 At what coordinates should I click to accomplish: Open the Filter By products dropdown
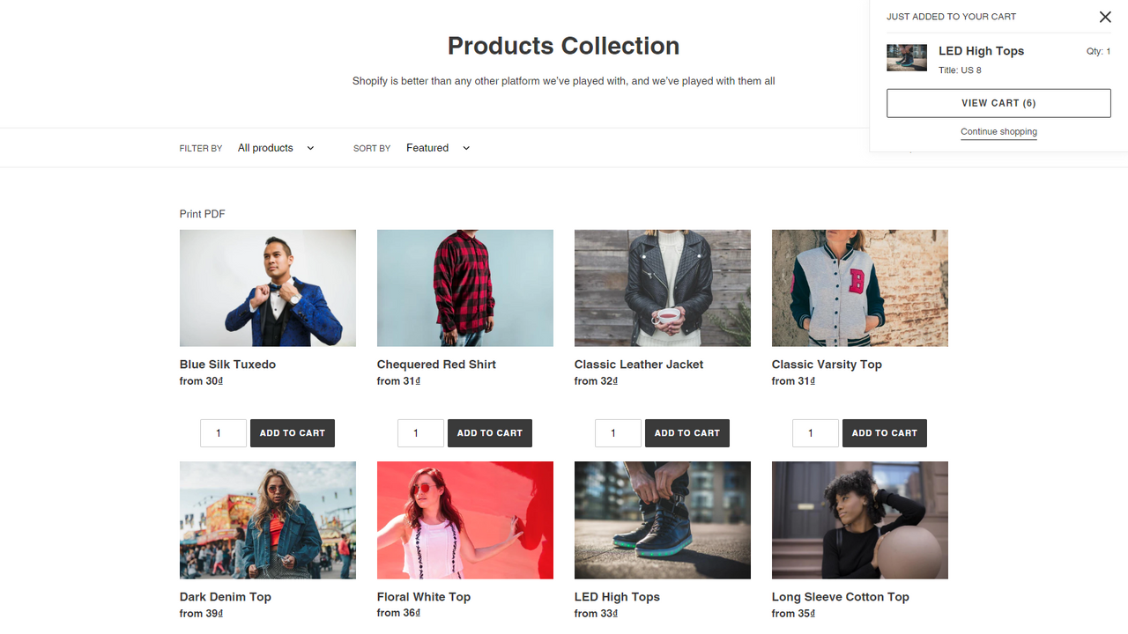point(276,147)
